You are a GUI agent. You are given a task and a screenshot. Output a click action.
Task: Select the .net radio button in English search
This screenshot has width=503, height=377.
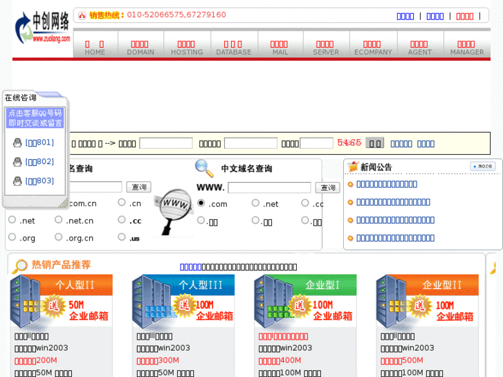[12, 219]
